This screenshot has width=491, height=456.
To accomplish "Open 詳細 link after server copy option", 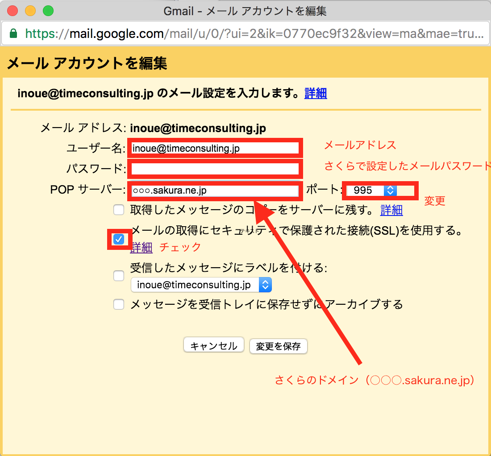I will pyautogui.click(x=391, y=210).
